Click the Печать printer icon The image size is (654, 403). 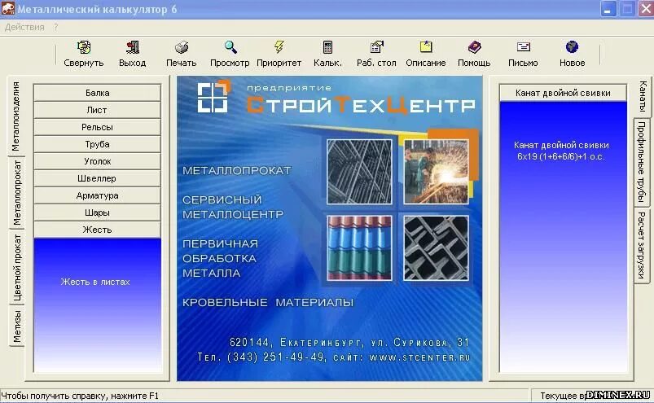click(x=182, y=47)
